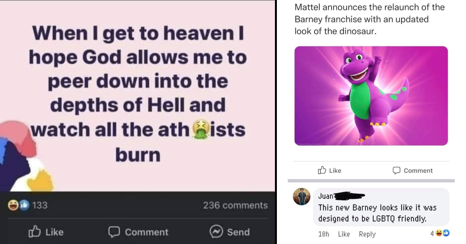Click the Comment speech bubble icon on the left post
The image size is (466, 244).
[x=114, y=232]
